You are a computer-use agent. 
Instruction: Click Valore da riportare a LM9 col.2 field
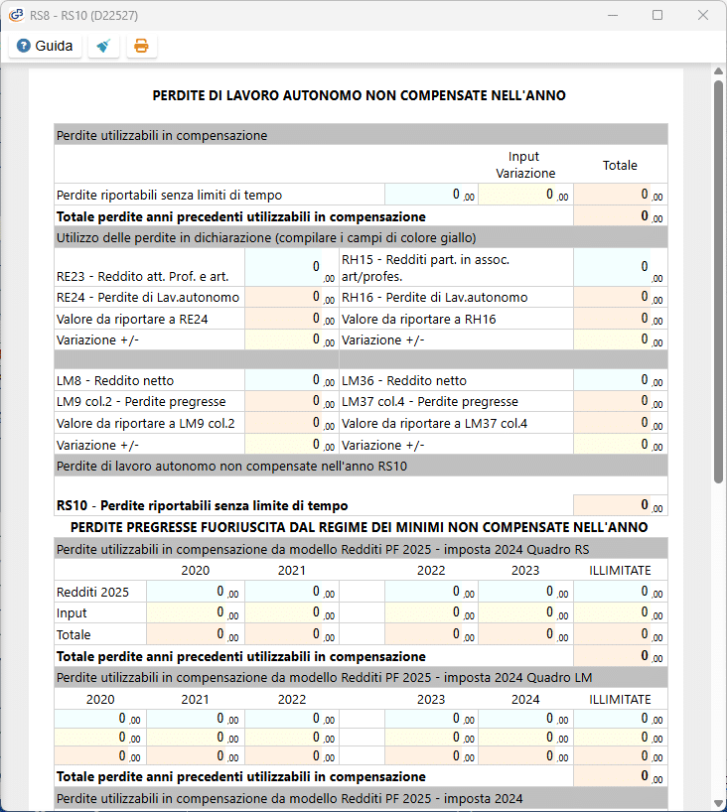pyautogui.click(x=292, y=423)
